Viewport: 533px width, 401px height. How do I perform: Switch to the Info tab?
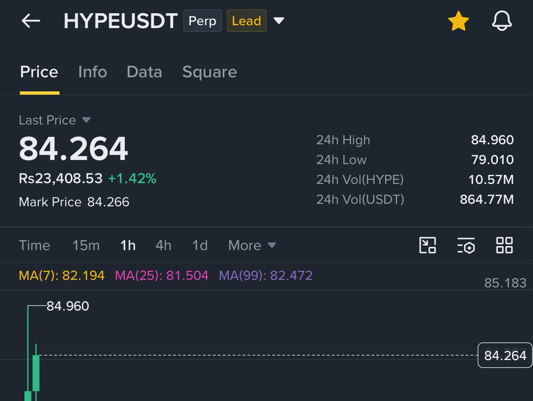[x=92, y=72]
